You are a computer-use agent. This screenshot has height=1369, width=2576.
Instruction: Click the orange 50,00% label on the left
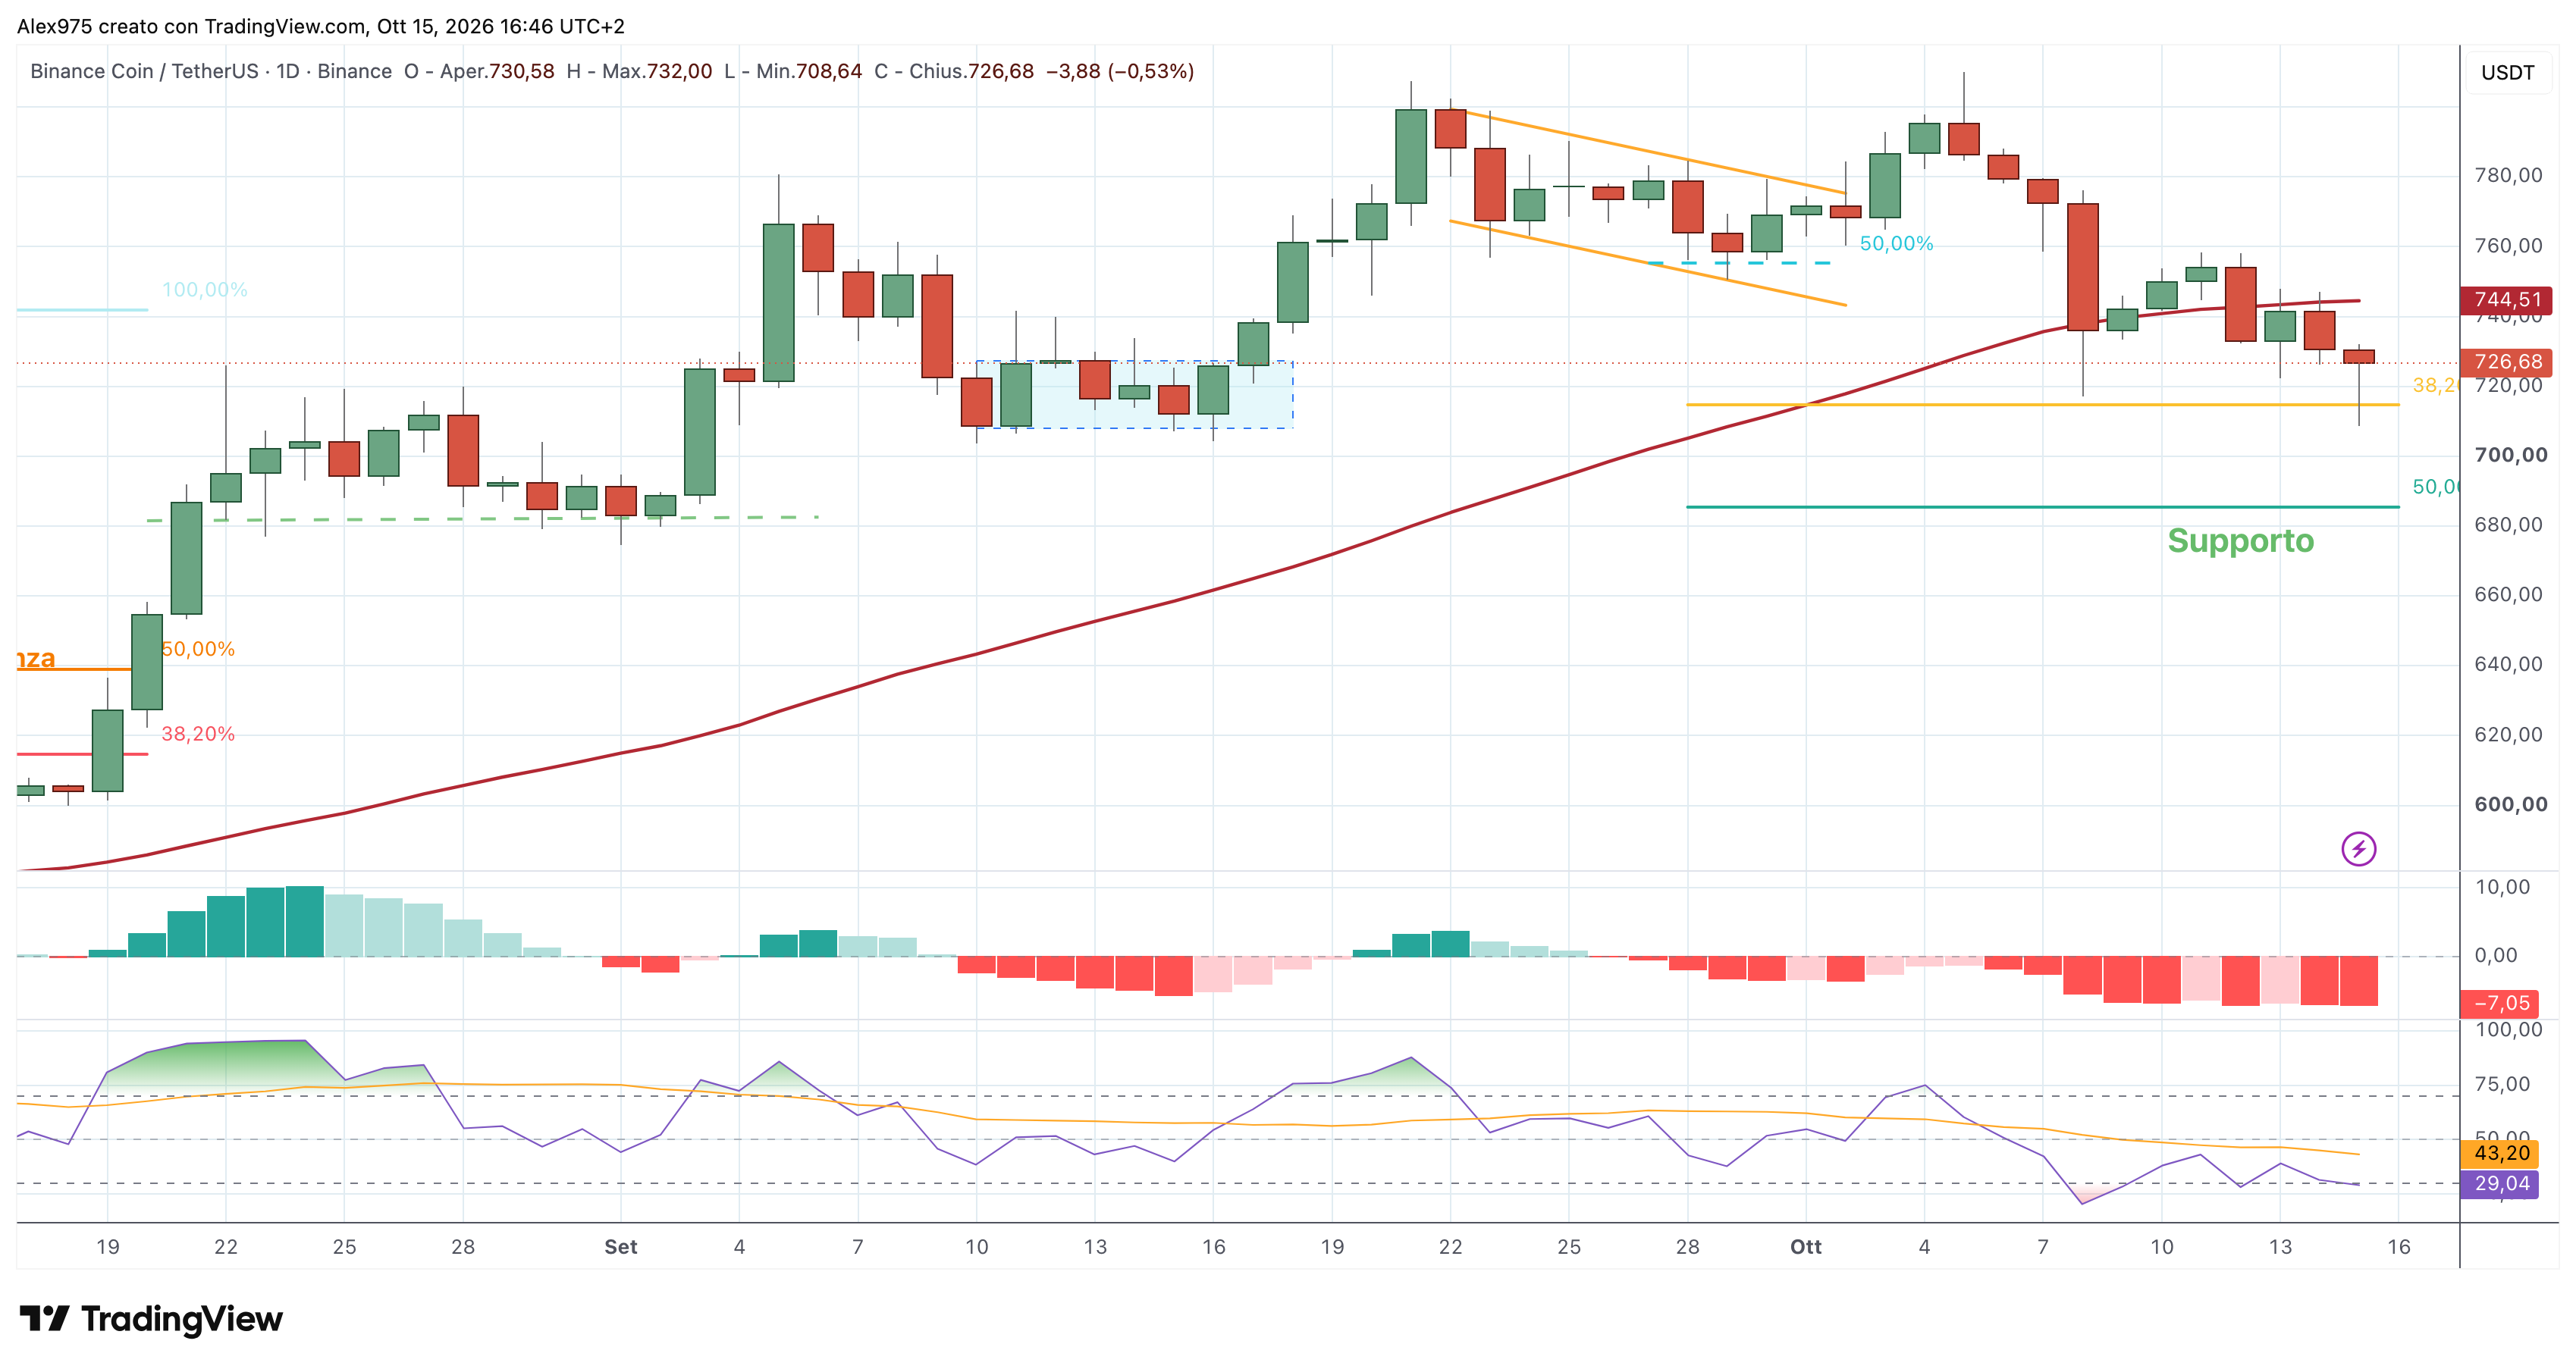tap(198, 650)
